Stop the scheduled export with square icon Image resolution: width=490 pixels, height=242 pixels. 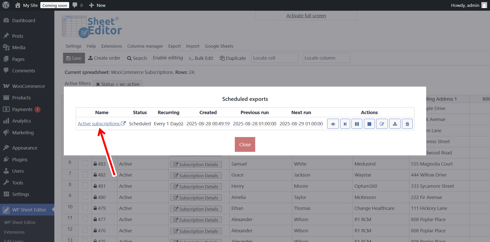pos(369,124)
